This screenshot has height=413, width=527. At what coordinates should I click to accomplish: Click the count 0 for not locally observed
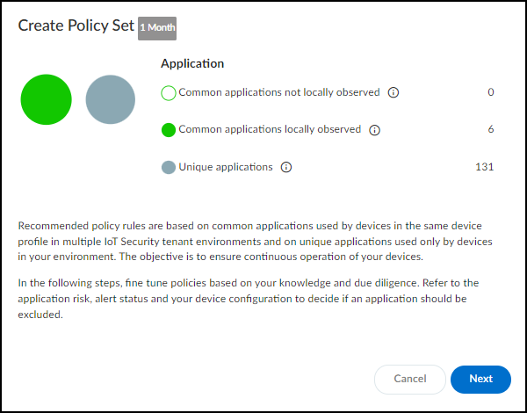pos(490,92)
